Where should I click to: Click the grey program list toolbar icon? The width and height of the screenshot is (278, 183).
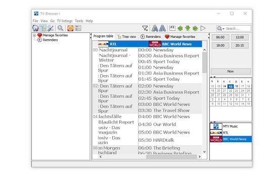pyautogui.click(x=78, y=28)
